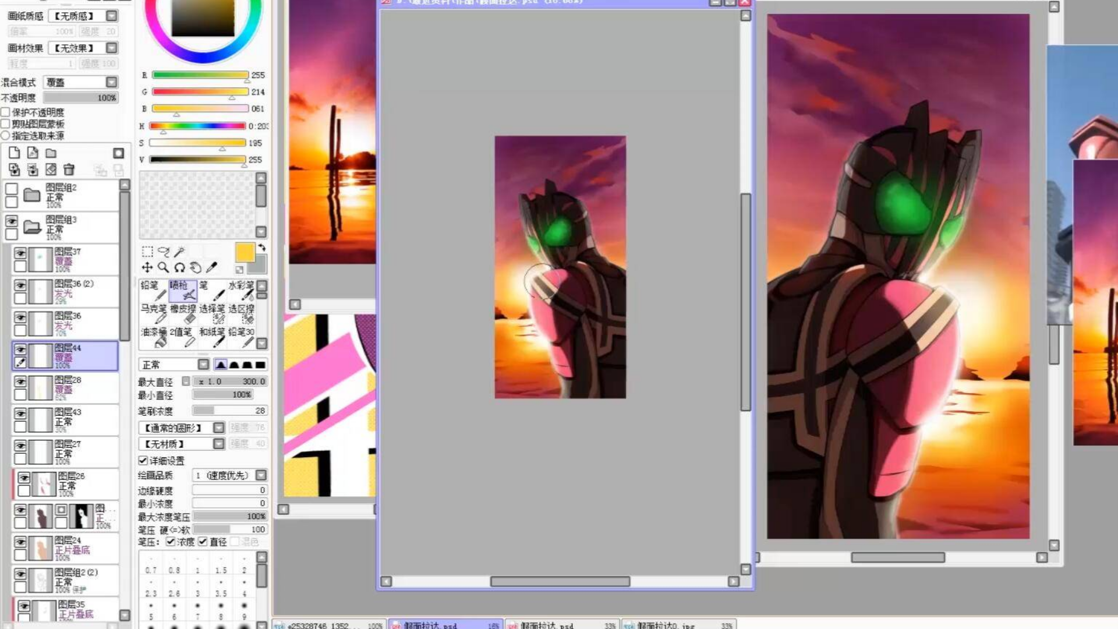Select the 橡皮擦 eraser tool
This screenshot has width=1118, height=629.
pos(183,313)
